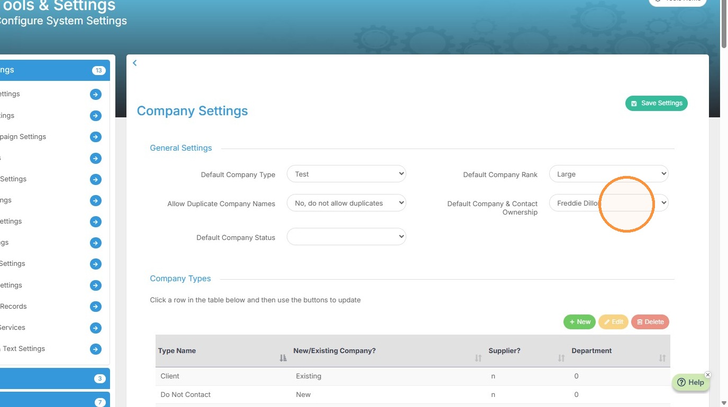The image size is (728, 407).
Task: Click the green New button
Action: point(580,322)
